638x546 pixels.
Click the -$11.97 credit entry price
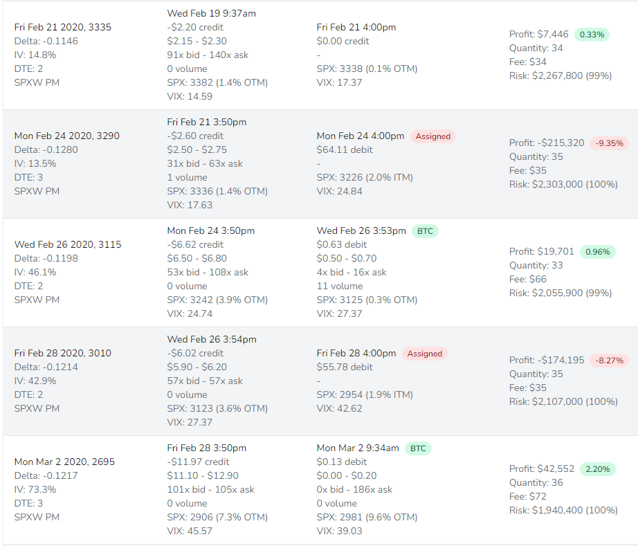coord(198,462)
